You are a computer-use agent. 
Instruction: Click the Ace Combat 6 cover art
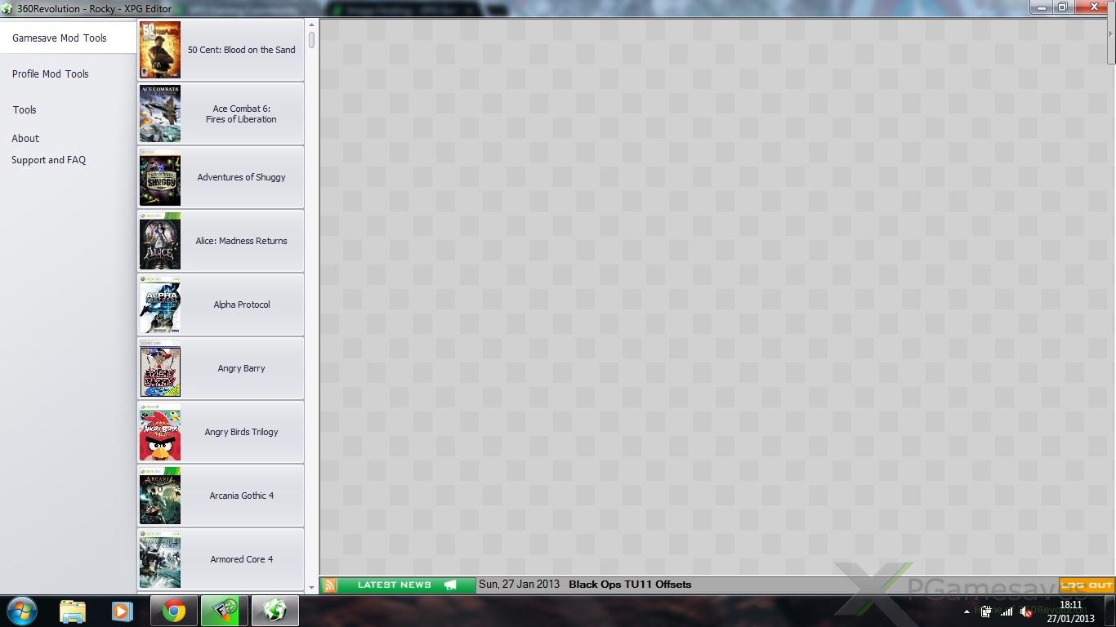coord(160,113)
